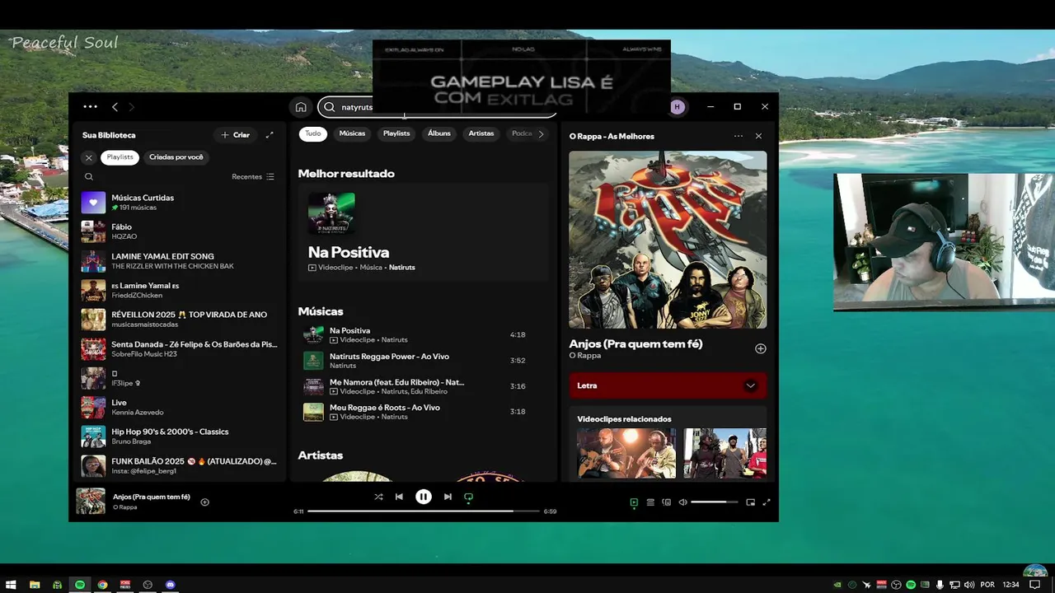Open the Natiruts artist link in best result
1055x593 pixels.
[x=401, y=268]
